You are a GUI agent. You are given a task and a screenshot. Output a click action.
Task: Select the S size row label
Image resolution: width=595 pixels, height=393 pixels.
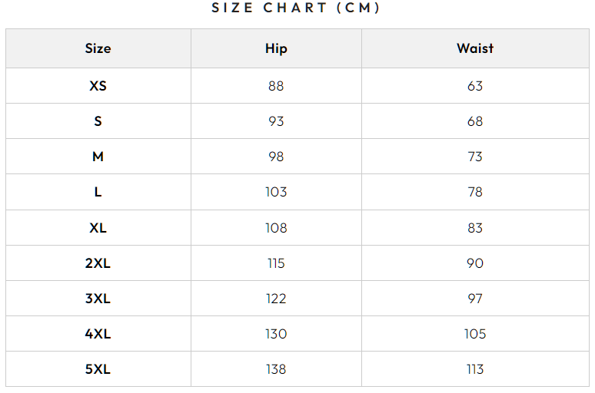(98, 121)
